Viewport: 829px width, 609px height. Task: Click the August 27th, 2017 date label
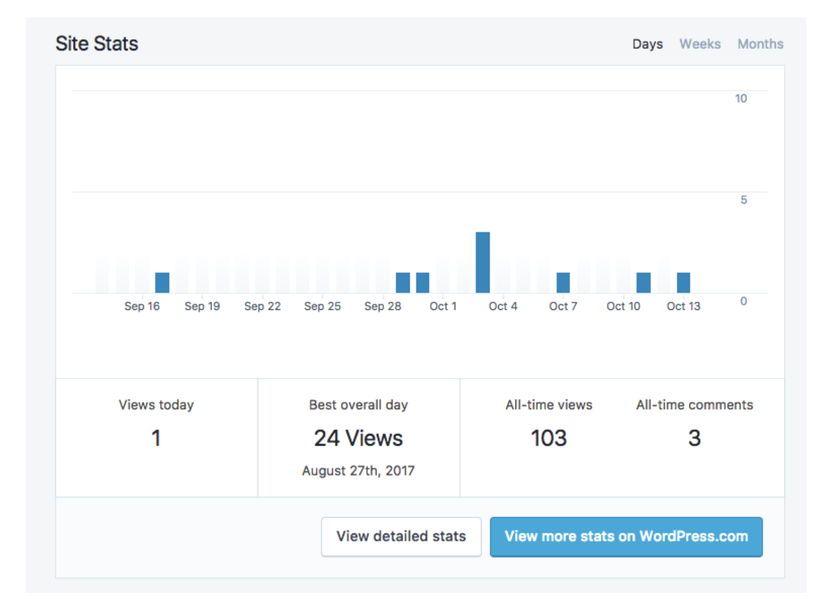click(x=358, y=470)
